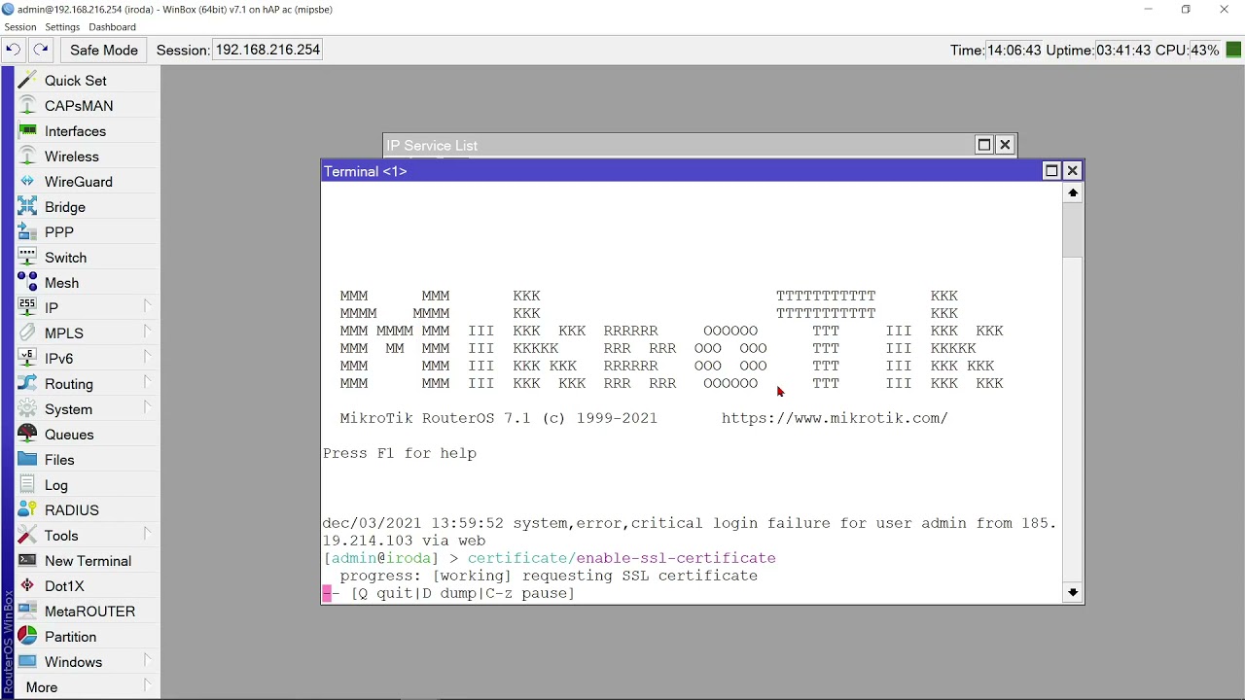Viewport: 1245px width, 700px height.
Task: Click the https://www.mikrotik.com/ link in terminal
Action: (835, 418)
